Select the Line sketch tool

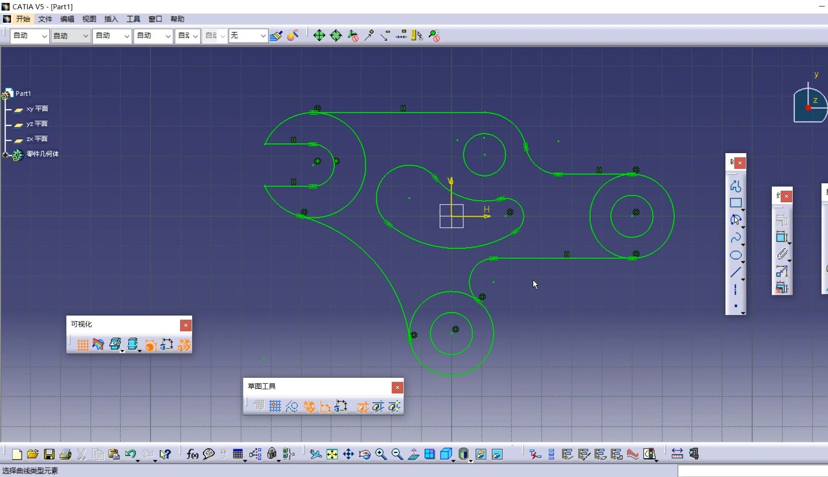coord(736,272)
